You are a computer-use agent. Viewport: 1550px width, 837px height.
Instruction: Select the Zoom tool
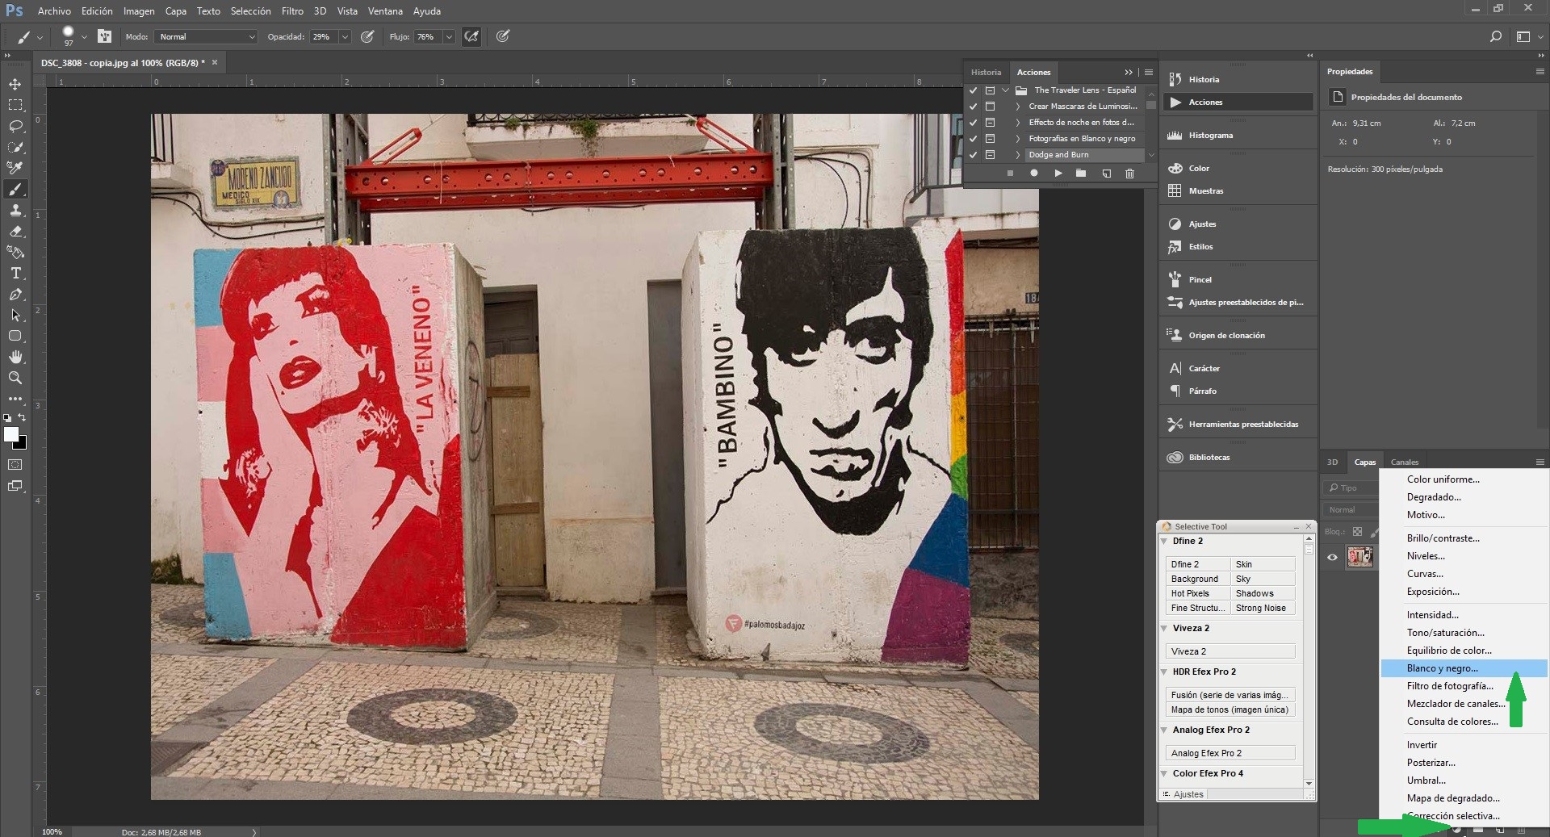click(15, 378)
